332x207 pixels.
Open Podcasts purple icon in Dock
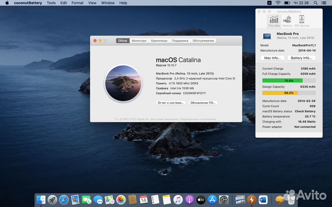click(190, 200)
